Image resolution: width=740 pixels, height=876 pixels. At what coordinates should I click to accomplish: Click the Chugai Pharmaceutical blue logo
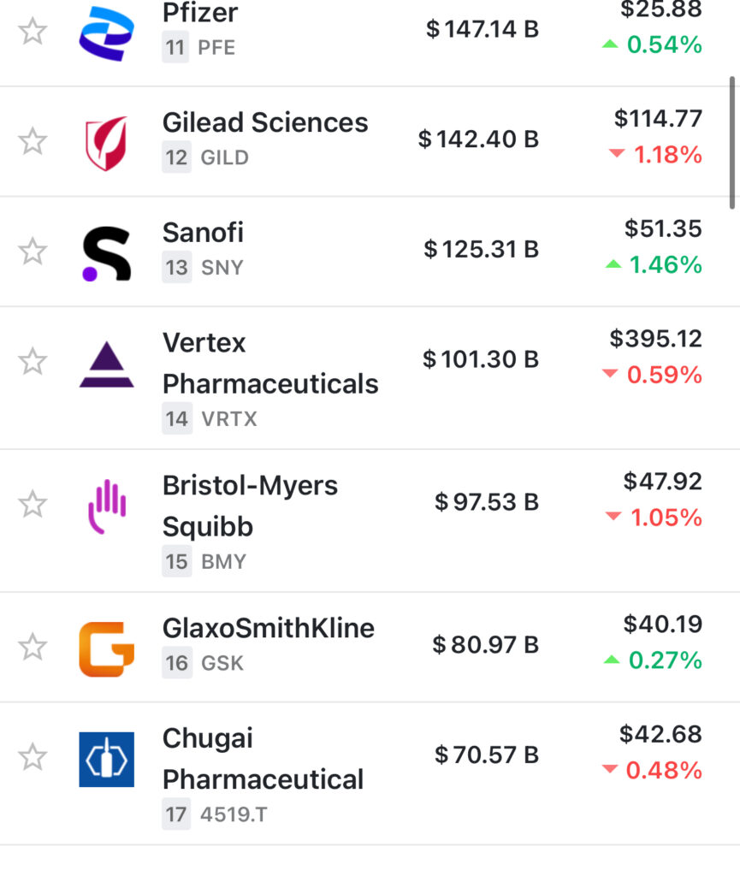tap(106, 759)
